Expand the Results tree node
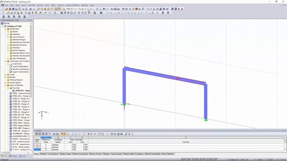This screenshot has height=161, width=287. point(5,77)
